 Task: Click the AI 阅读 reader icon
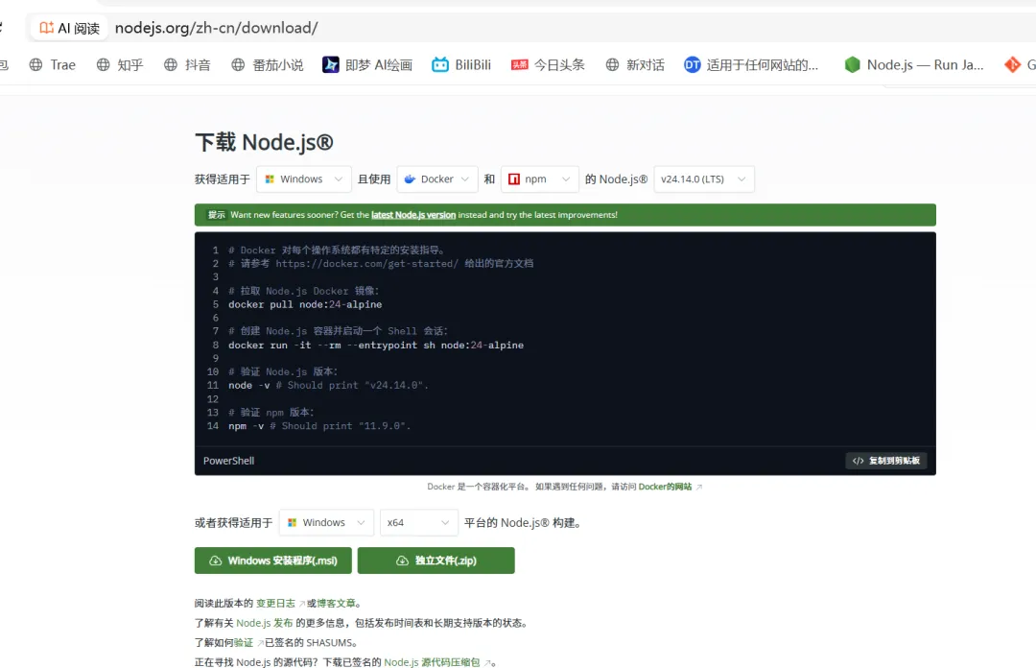(x=69, y=28)
